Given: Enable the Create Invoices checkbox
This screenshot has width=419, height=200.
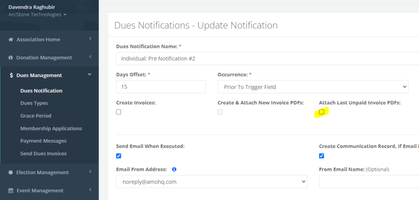Looking at the screenshot, I should (119, 112).
